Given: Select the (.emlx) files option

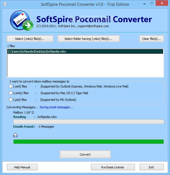Looking at the screenshot, I should click(11, 93).
